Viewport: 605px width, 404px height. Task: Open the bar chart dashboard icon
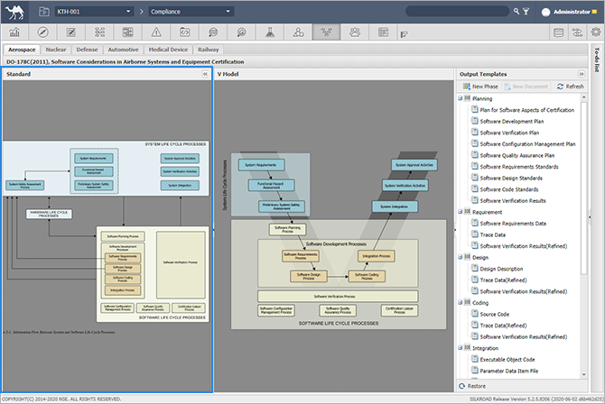pyautogui.click(x=14, y=32)
